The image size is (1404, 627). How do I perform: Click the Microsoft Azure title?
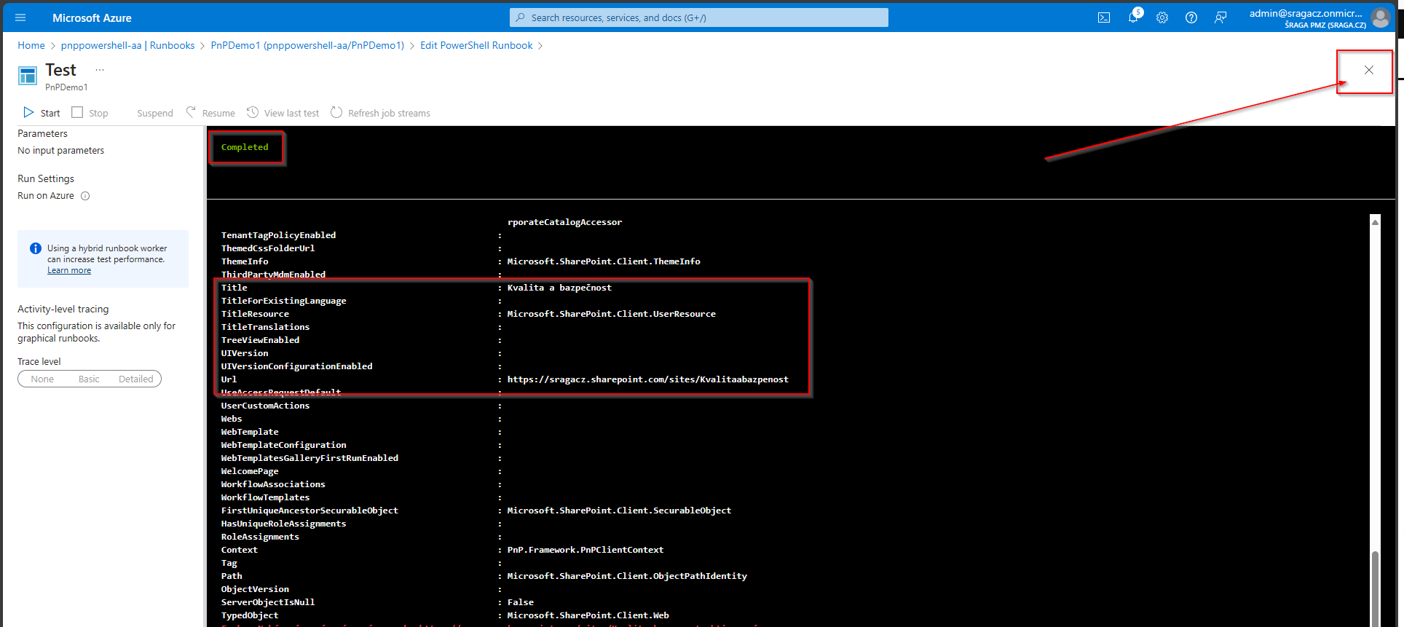pyautogui.click(x=92, y=17)
